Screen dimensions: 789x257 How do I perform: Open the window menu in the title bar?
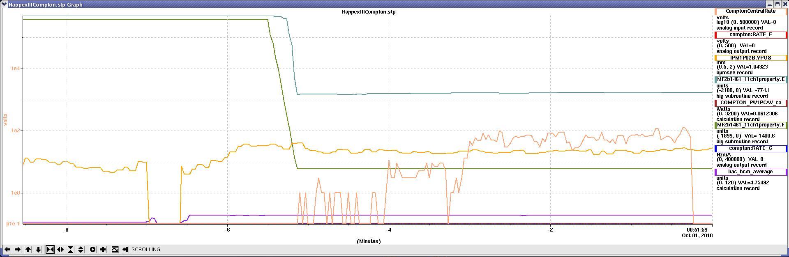click(4, 4)
